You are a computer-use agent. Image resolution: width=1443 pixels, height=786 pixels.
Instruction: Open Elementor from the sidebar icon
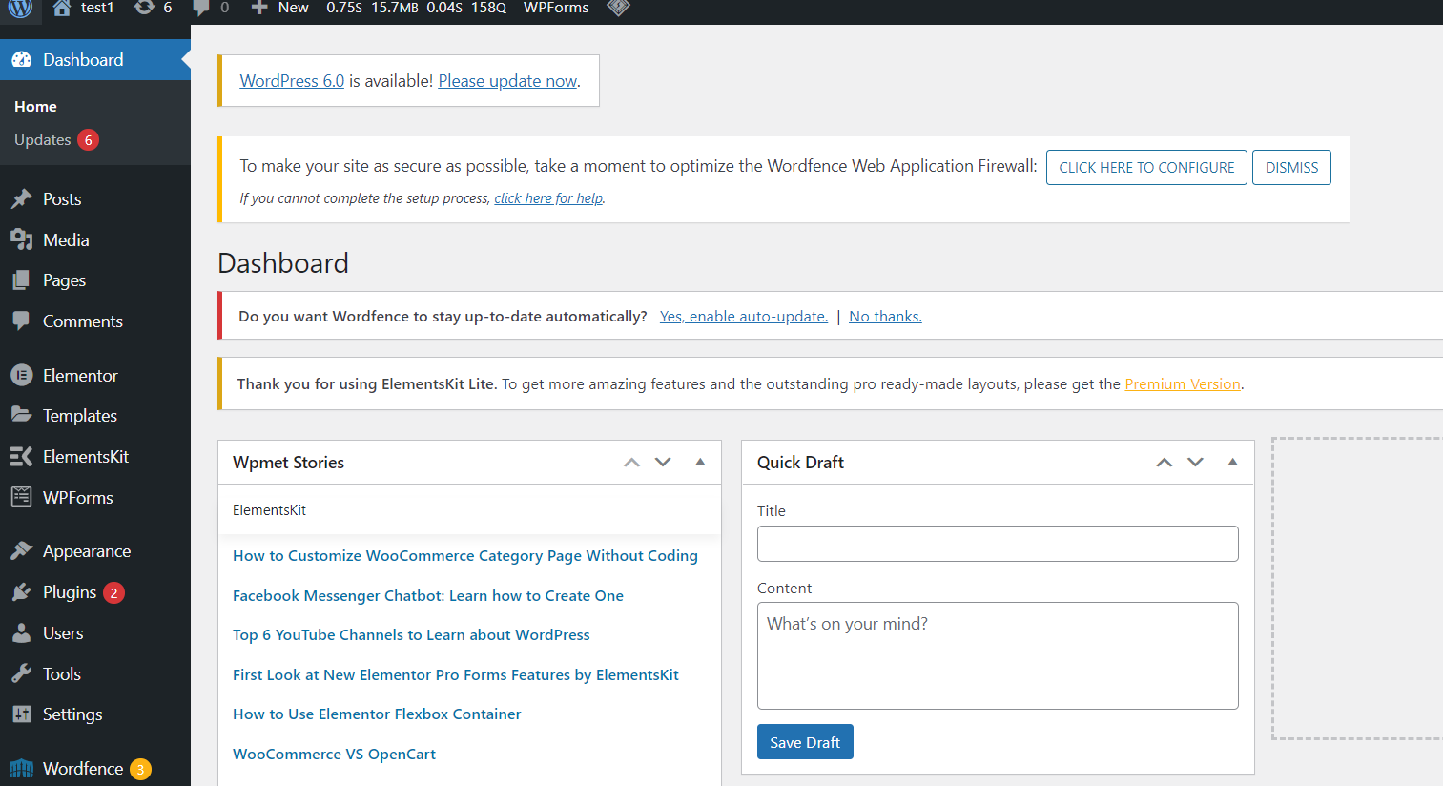point(22,375)
